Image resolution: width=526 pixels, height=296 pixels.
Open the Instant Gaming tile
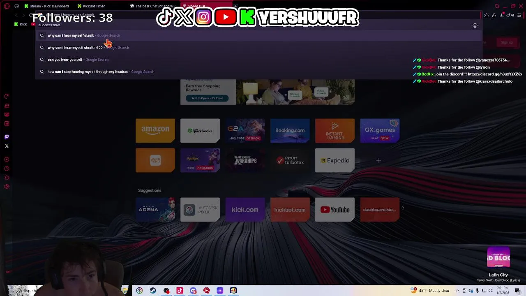click(x=335, y=131)
